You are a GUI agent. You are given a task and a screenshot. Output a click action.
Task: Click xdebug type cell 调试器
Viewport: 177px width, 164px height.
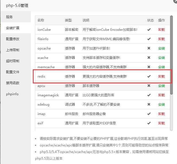click(70, 104)
